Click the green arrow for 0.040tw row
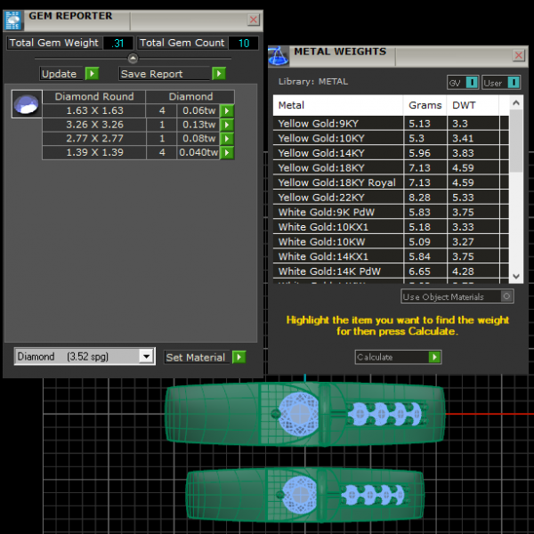The image size is (534, 534). (227, 153)
